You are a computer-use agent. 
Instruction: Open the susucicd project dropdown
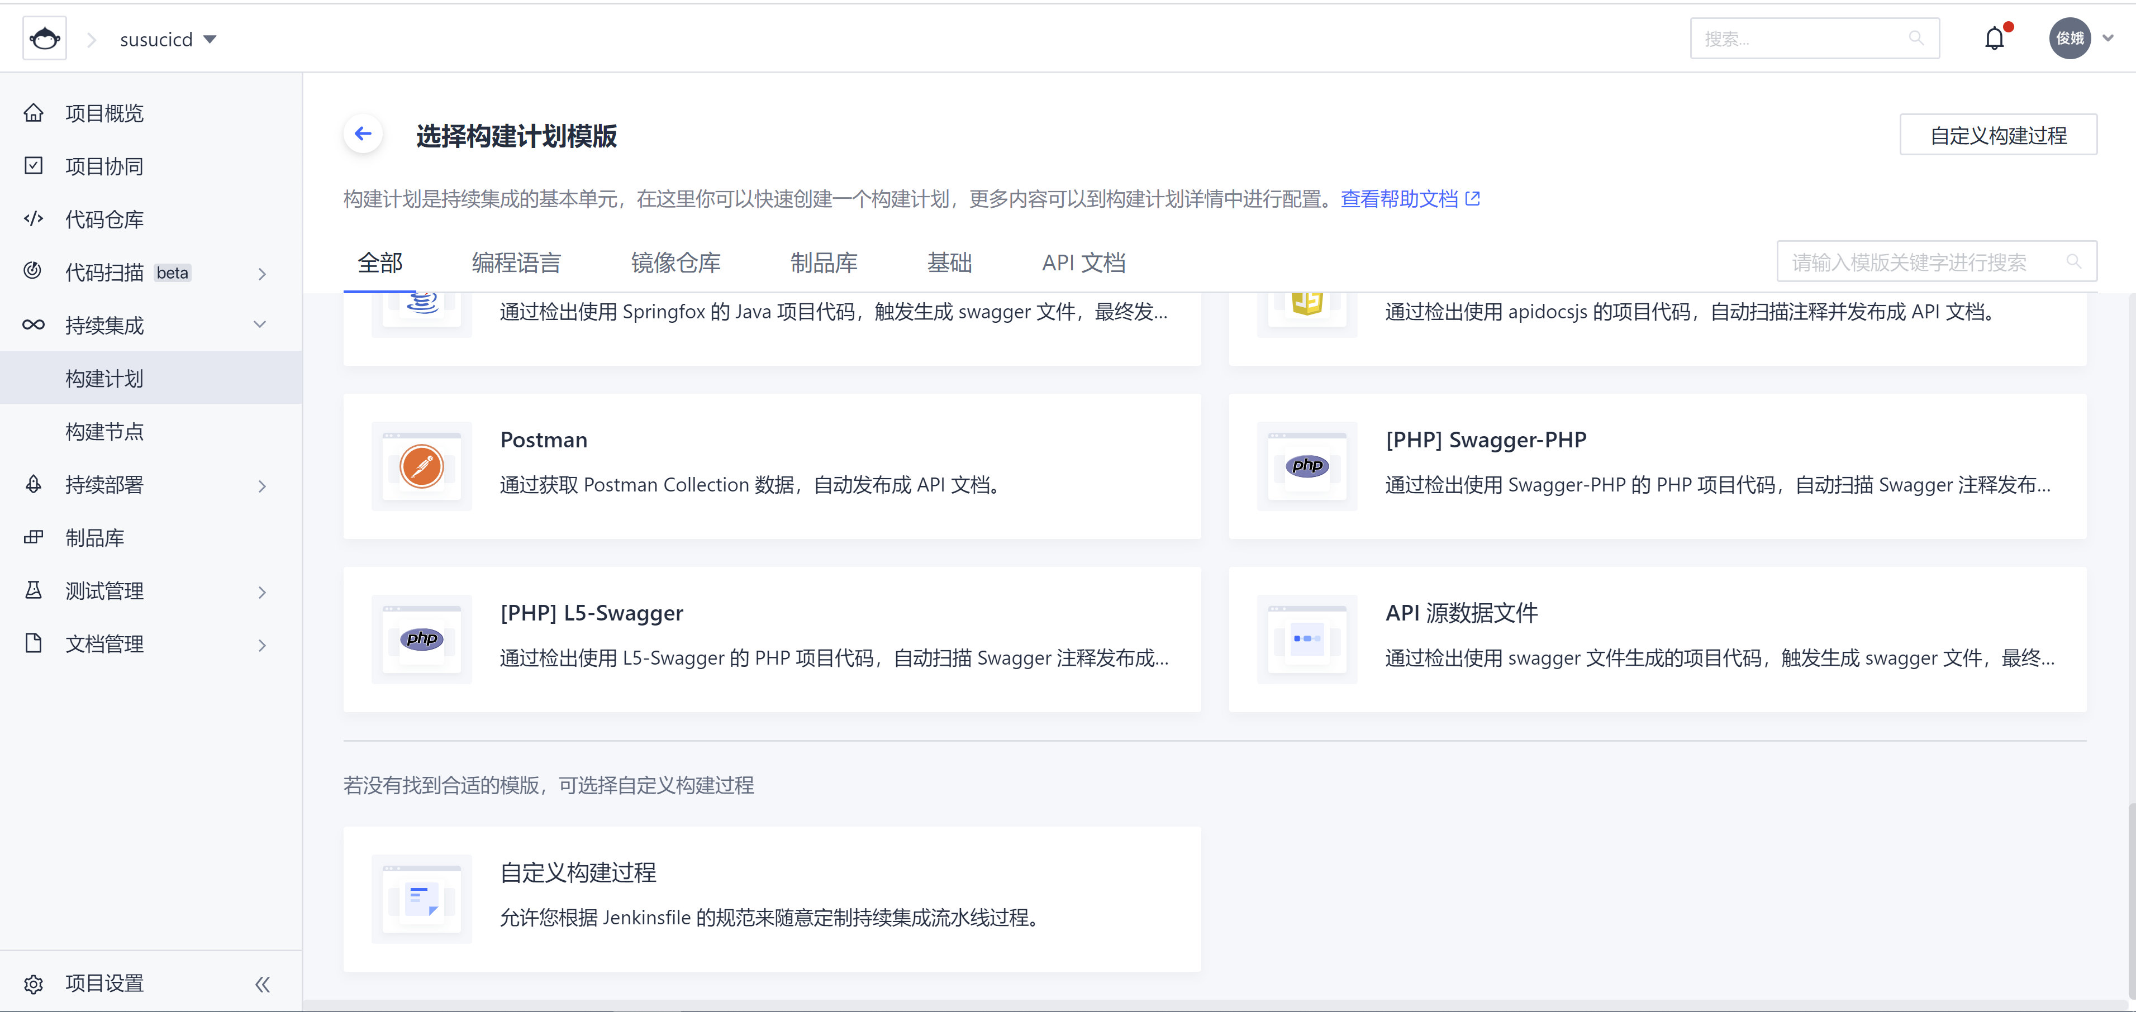(168, 39)
